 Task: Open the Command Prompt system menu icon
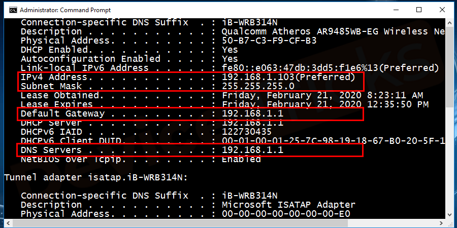pyautogui.click(x=13, y=10)
